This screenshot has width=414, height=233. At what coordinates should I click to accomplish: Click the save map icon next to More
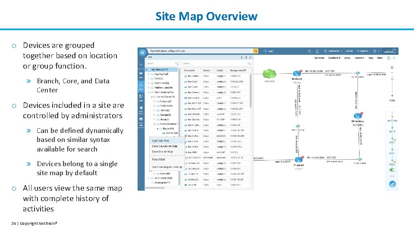coord(389,58)
